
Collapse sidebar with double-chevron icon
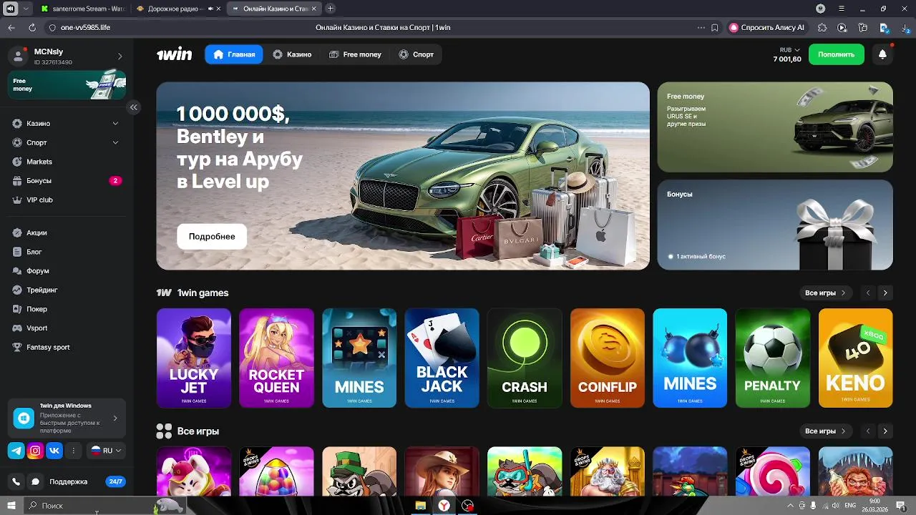point(133,107)
